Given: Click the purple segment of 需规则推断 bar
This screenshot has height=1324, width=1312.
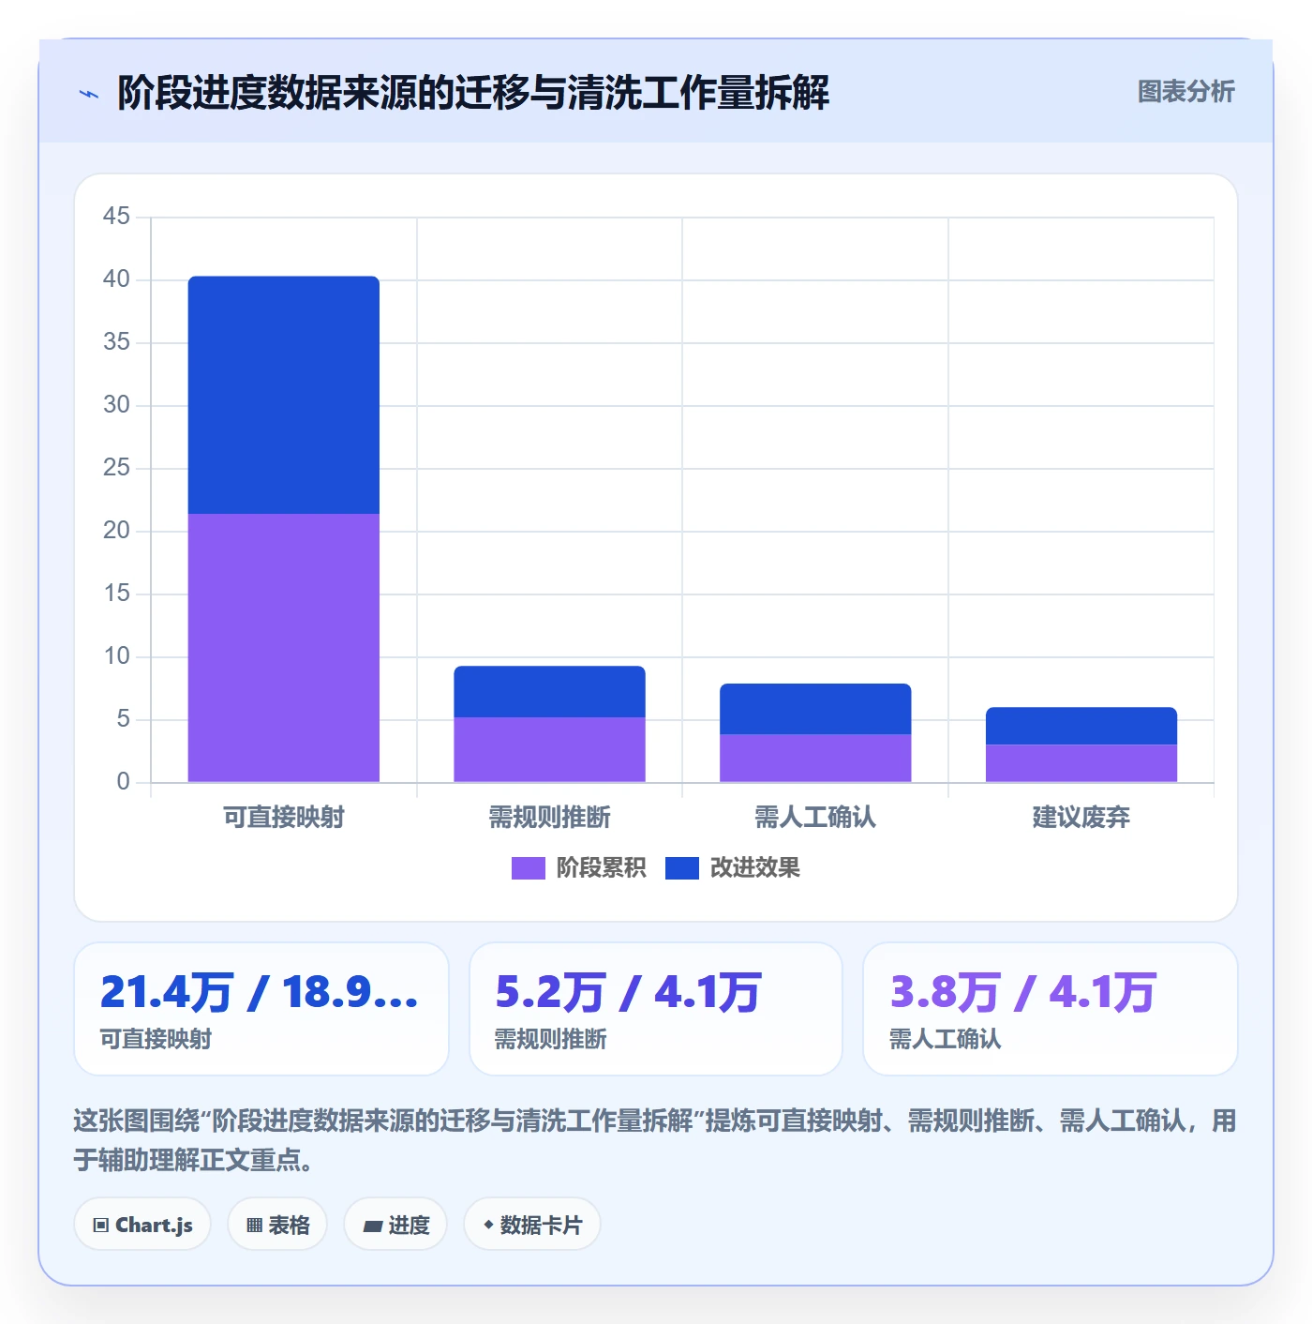Looking at the screenshot, I should pyautogui.click(x=550, y=749).
